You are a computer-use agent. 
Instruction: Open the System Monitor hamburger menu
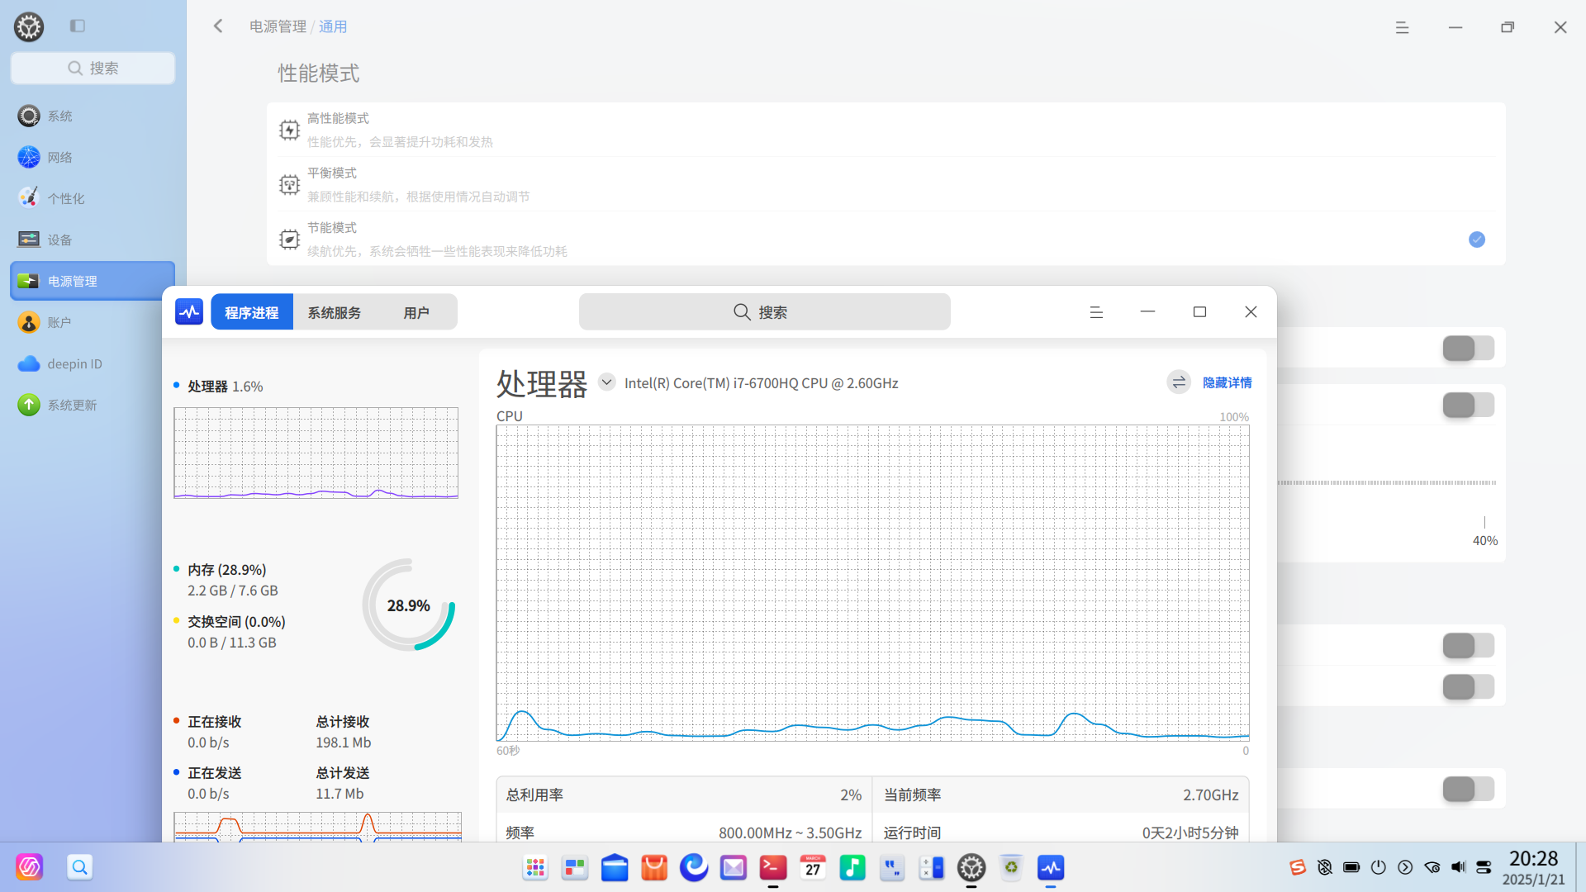(1096, 312)
